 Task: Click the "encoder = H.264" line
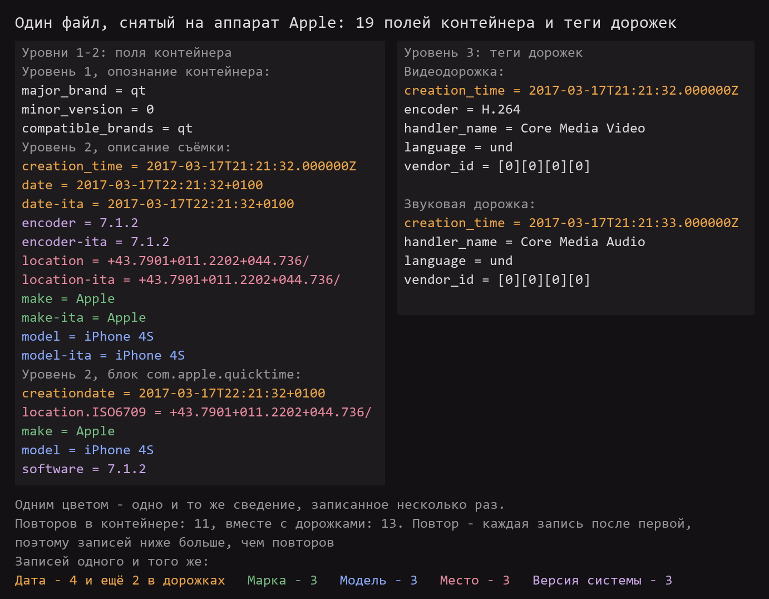point(462,110)
